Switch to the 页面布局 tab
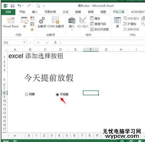The image size is (145, 142). [x=50, y=12]
